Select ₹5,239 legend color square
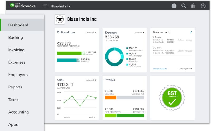 click(127, 59)
